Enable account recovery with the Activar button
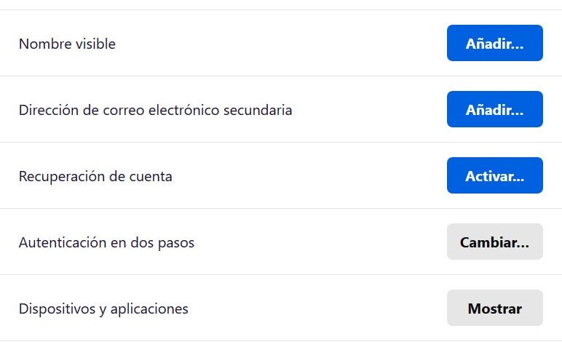Viewport: 562px width, 342px height. (x=494, y=176)
